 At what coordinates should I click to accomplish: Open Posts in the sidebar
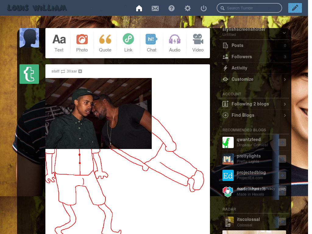pyautogui.click(x=254, y=45)
